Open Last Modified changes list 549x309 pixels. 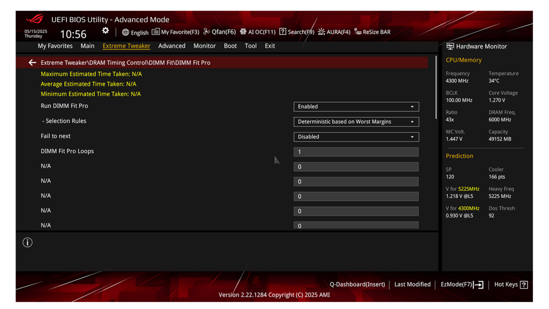pyautogui.click(x=412, y=284)
